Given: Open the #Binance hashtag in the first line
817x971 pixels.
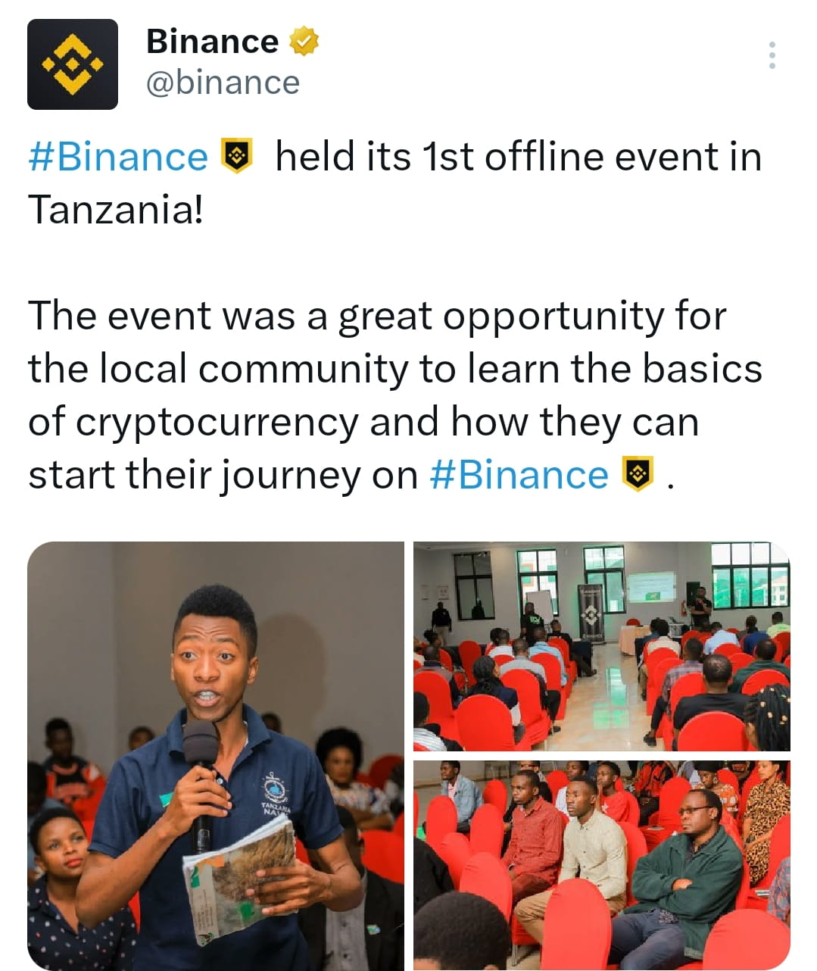Looking at the screenshot, I should (117, 157).
